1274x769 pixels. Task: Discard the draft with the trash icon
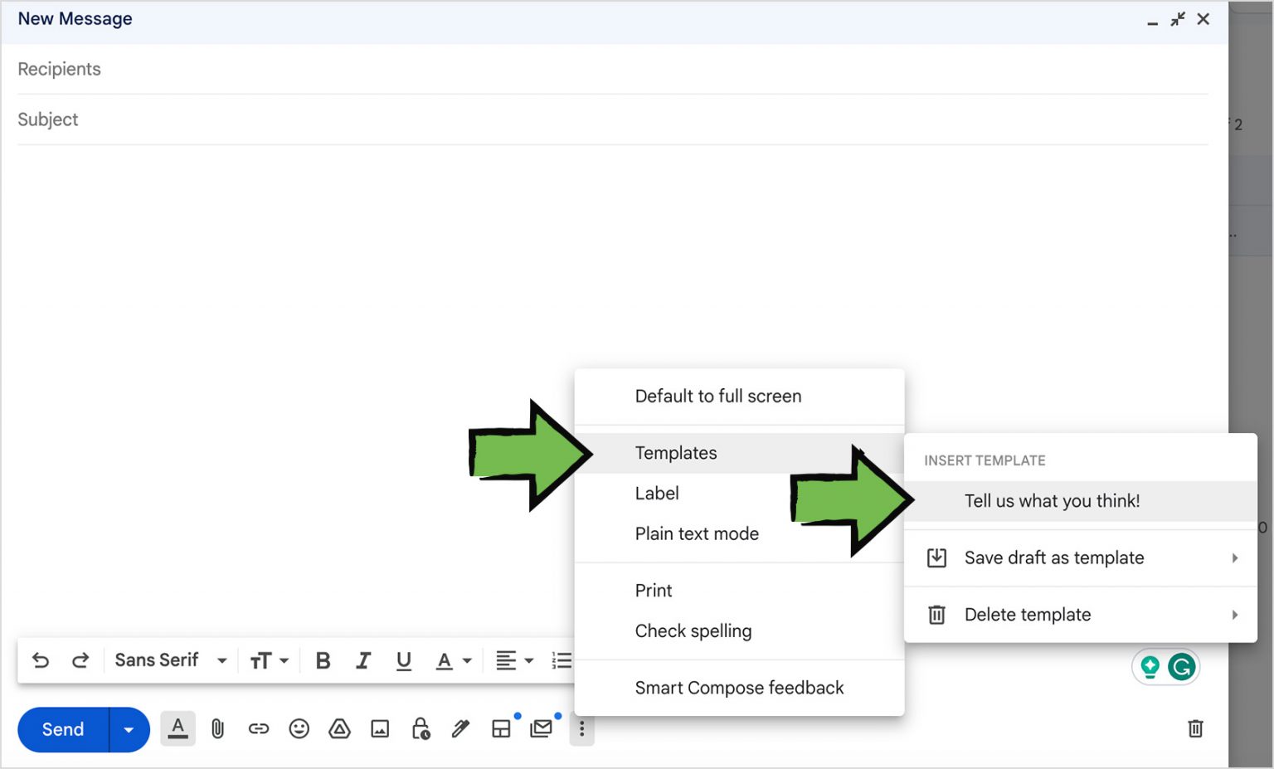pos(1195,728)
